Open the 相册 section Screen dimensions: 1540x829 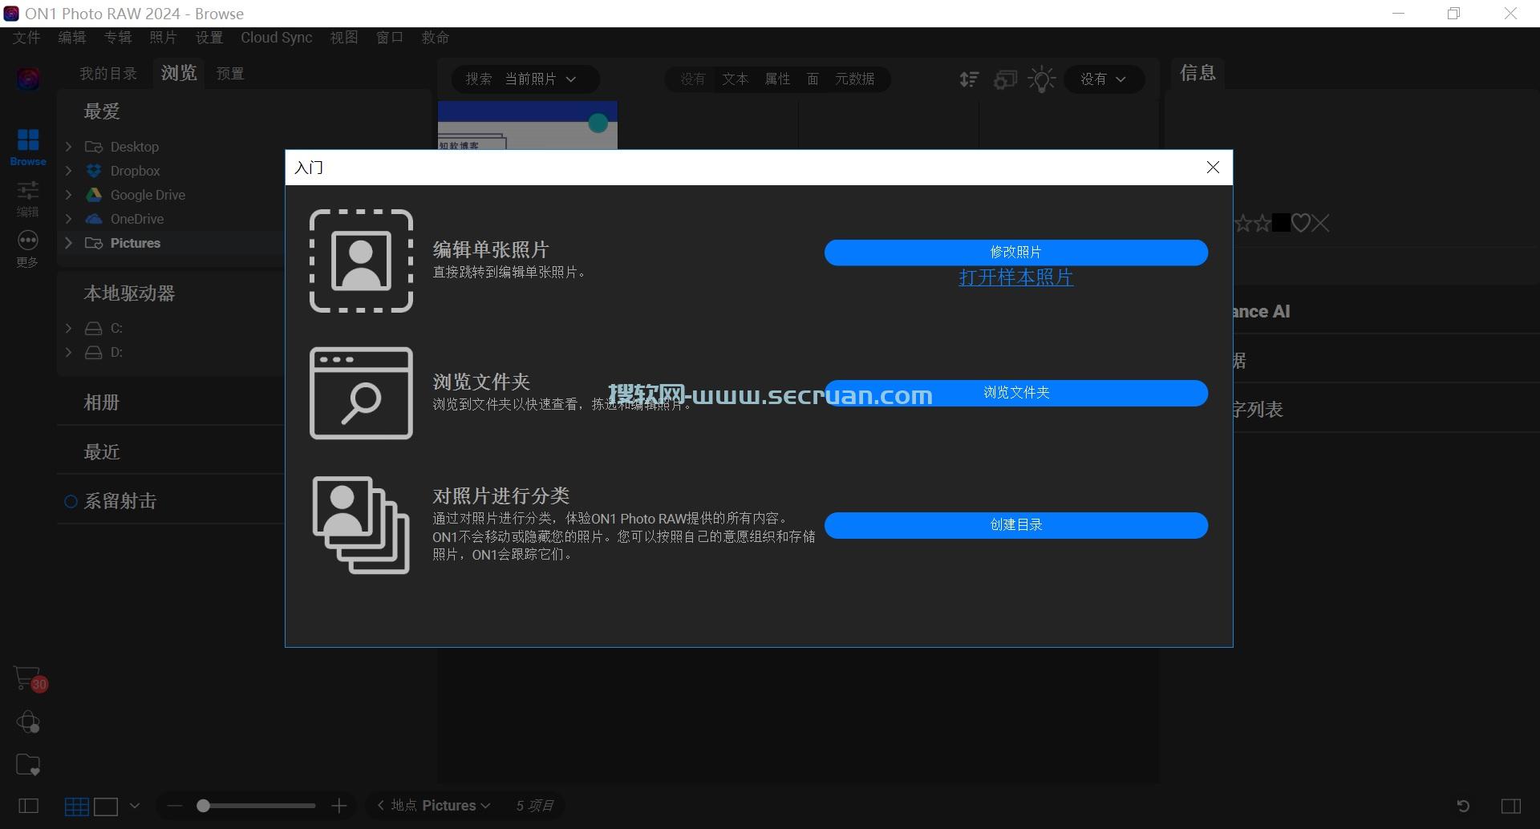[102, 402]
